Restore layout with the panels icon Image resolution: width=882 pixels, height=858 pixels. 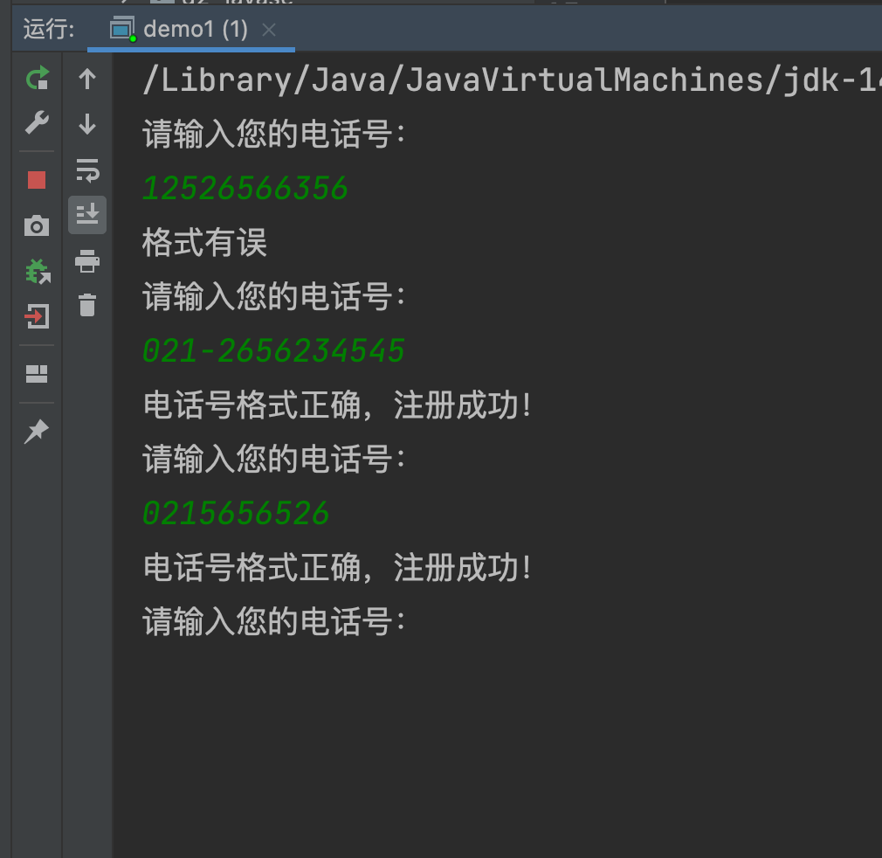tap(37, 374)
